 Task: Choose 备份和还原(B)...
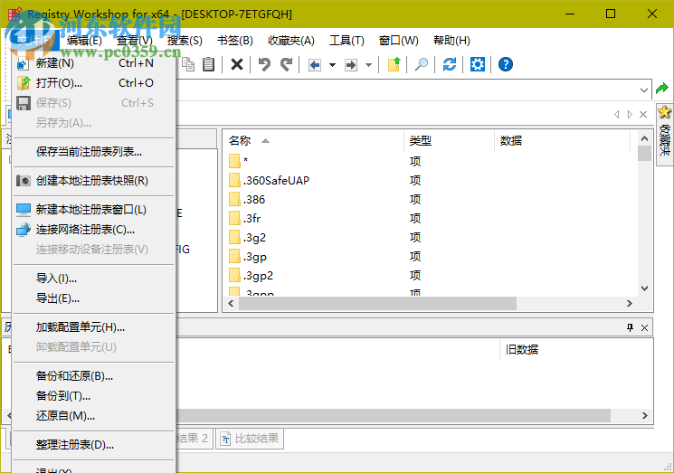click(94, 376)
